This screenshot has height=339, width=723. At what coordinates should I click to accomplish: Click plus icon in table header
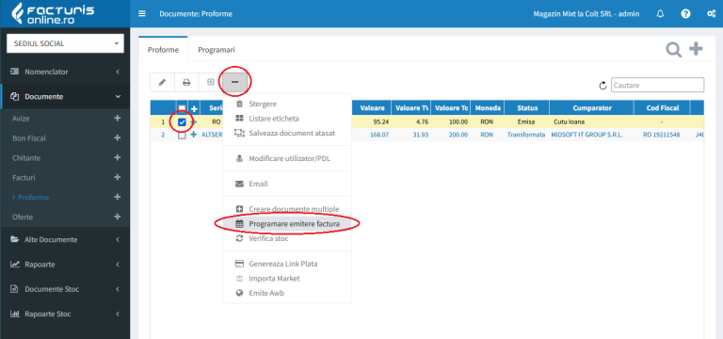click(x=194, y=109)
